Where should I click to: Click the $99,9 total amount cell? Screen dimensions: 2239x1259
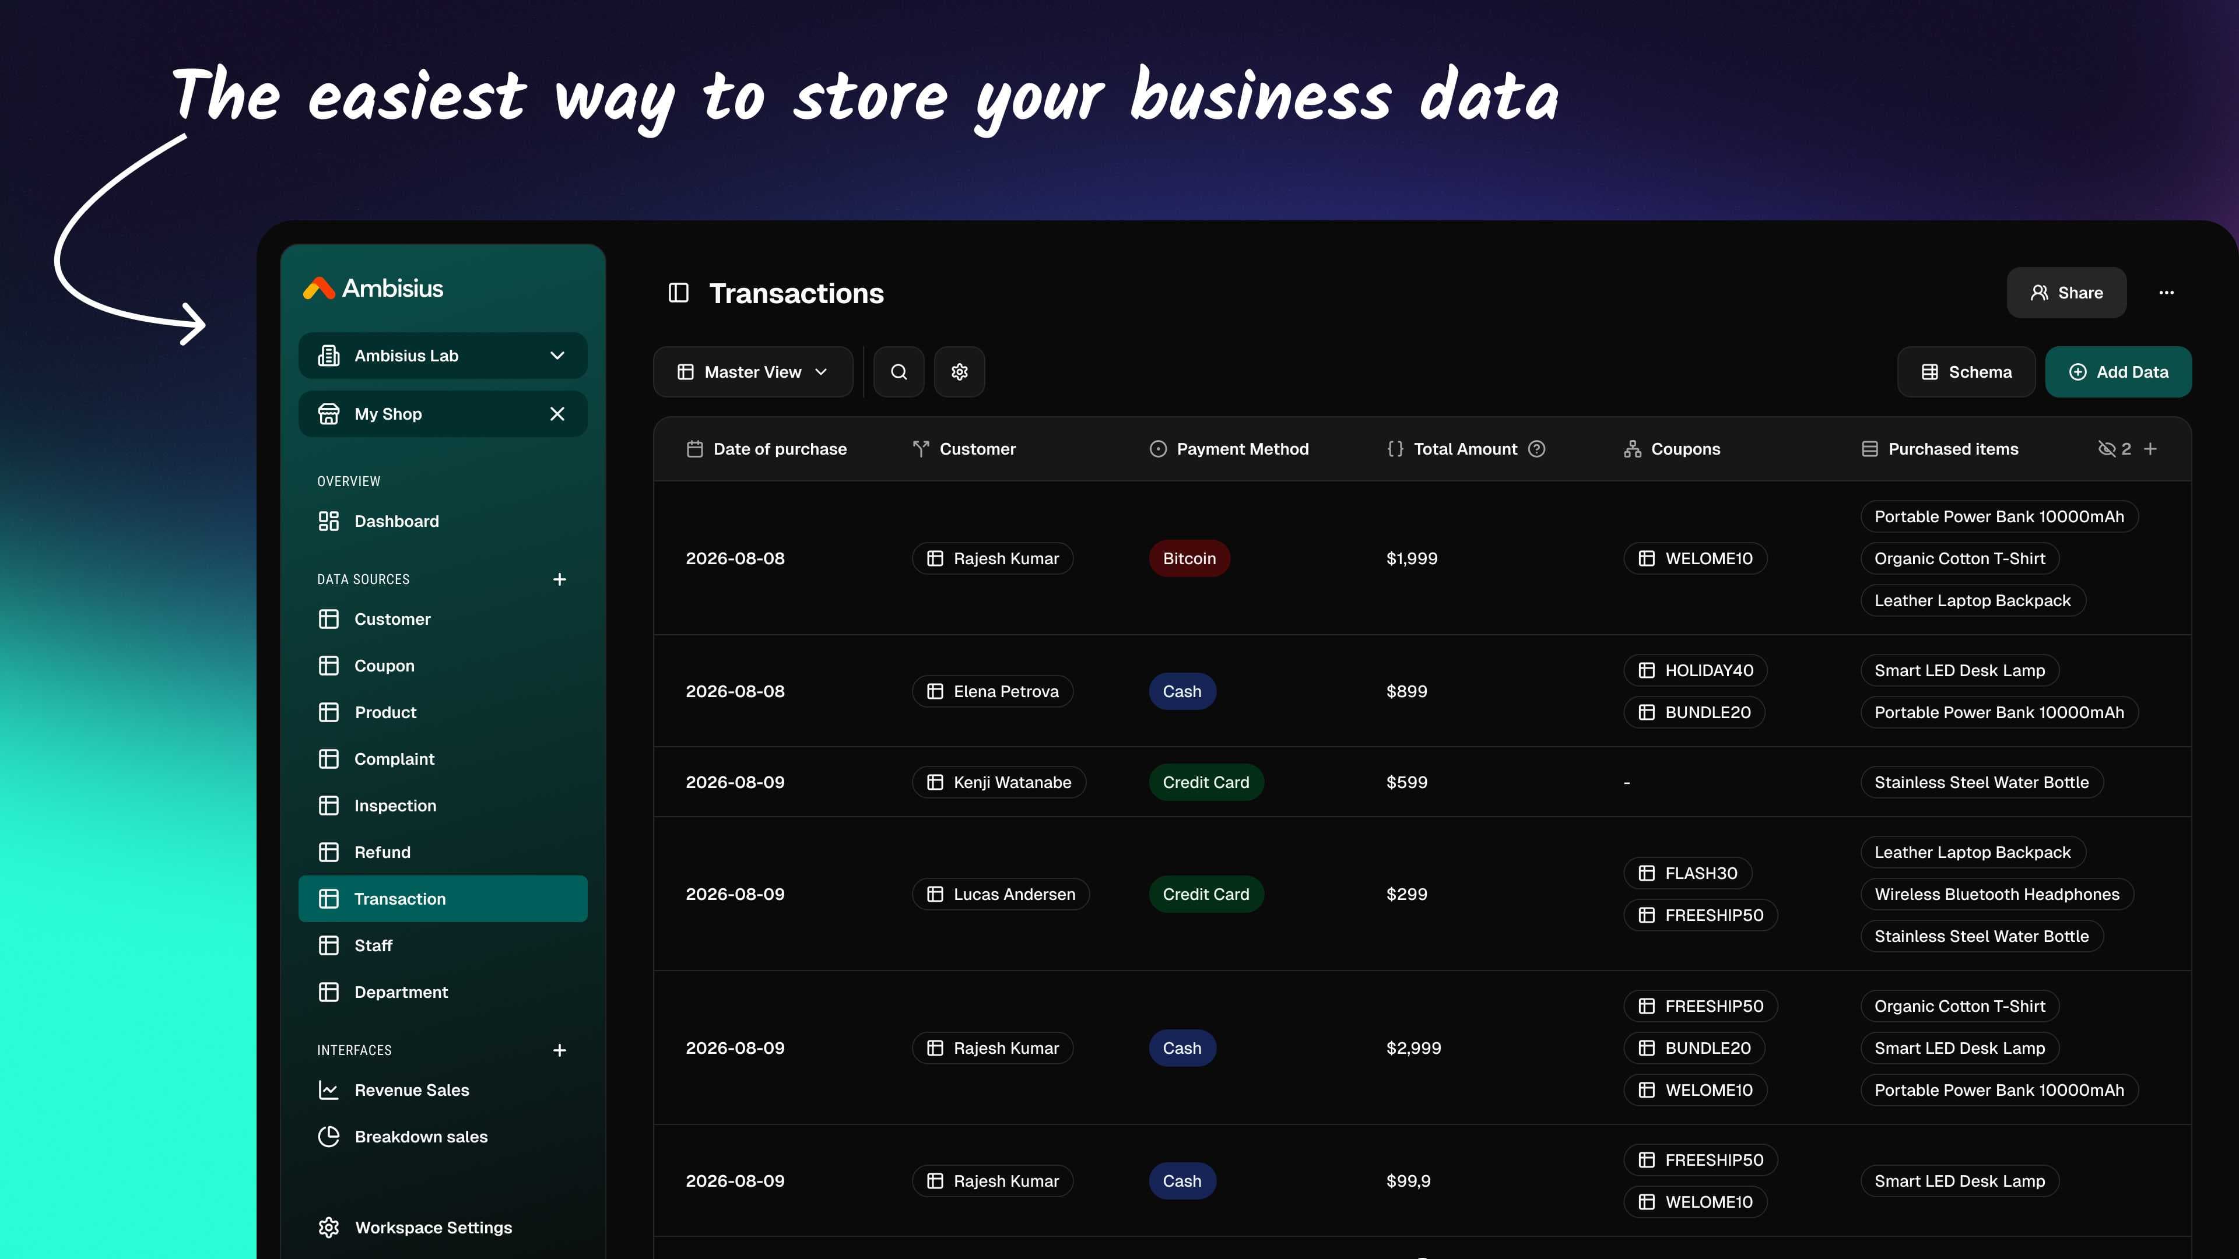(1408, 1181)
